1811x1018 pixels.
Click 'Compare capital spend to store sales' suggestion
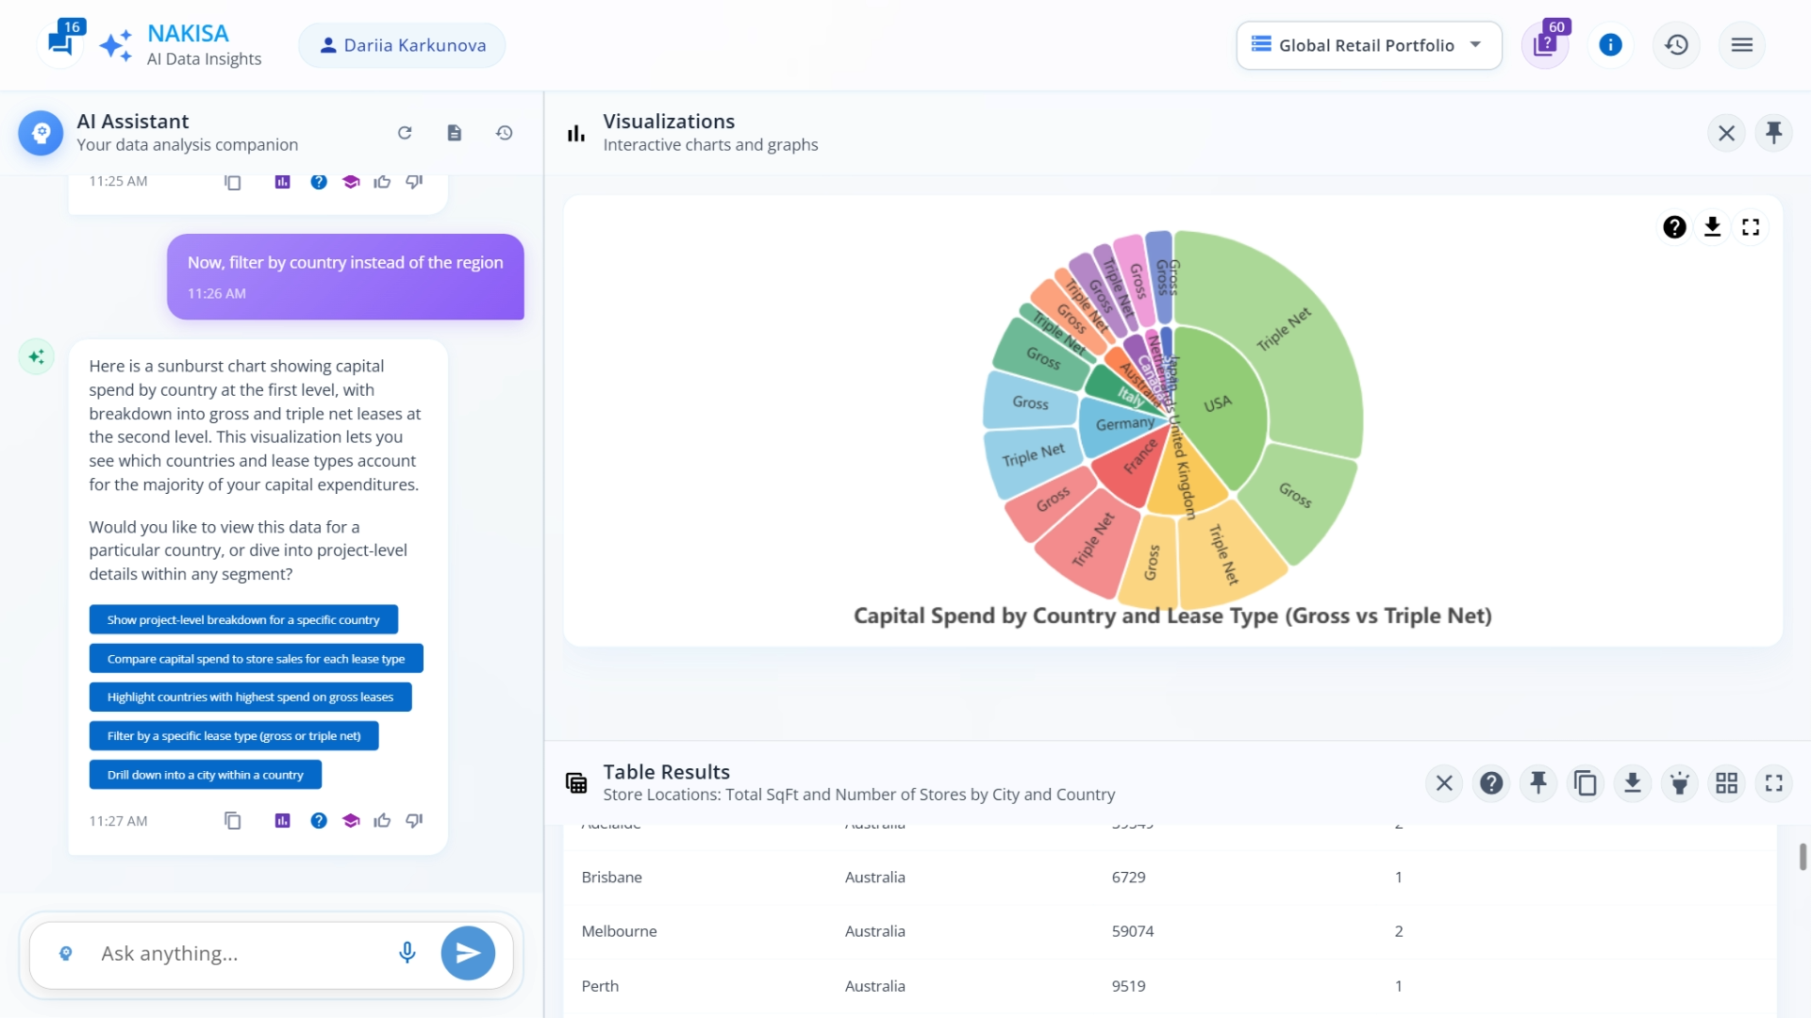click(256, 659)
